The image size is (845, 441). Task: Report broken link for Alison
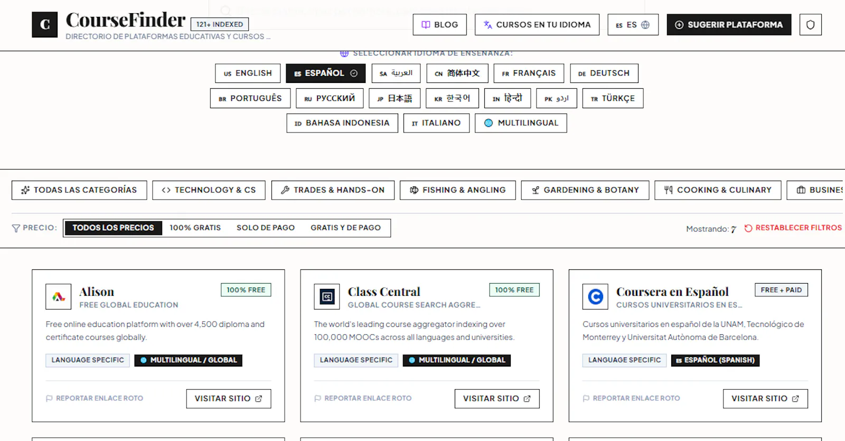click(x=95, y=398)
